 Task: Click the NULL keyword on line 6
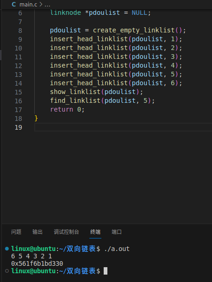(139, 13)
